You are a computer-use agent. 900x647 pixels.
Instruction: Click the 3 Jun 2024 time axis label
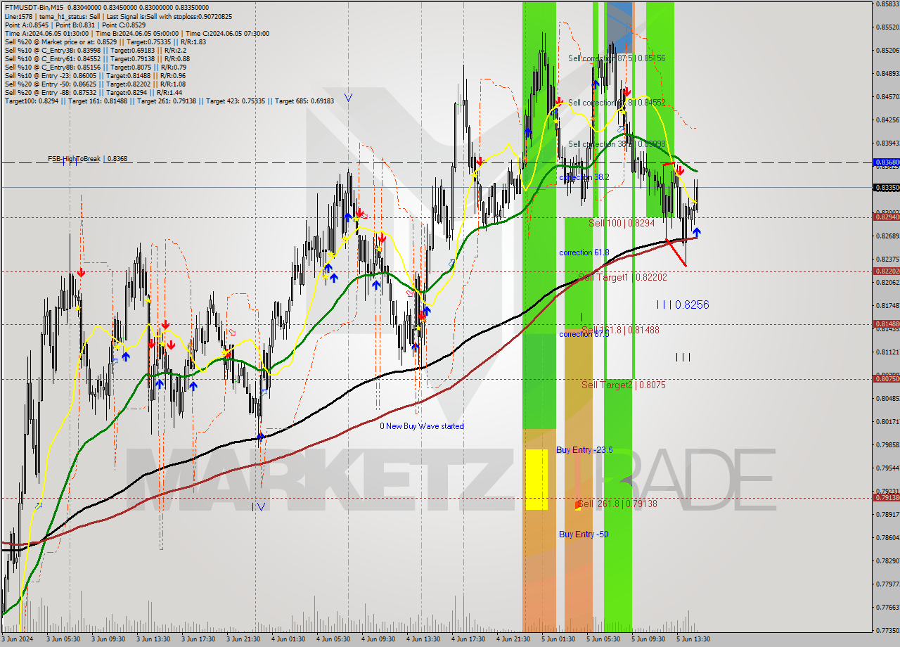pyautogui.click(x=16, y=639)
